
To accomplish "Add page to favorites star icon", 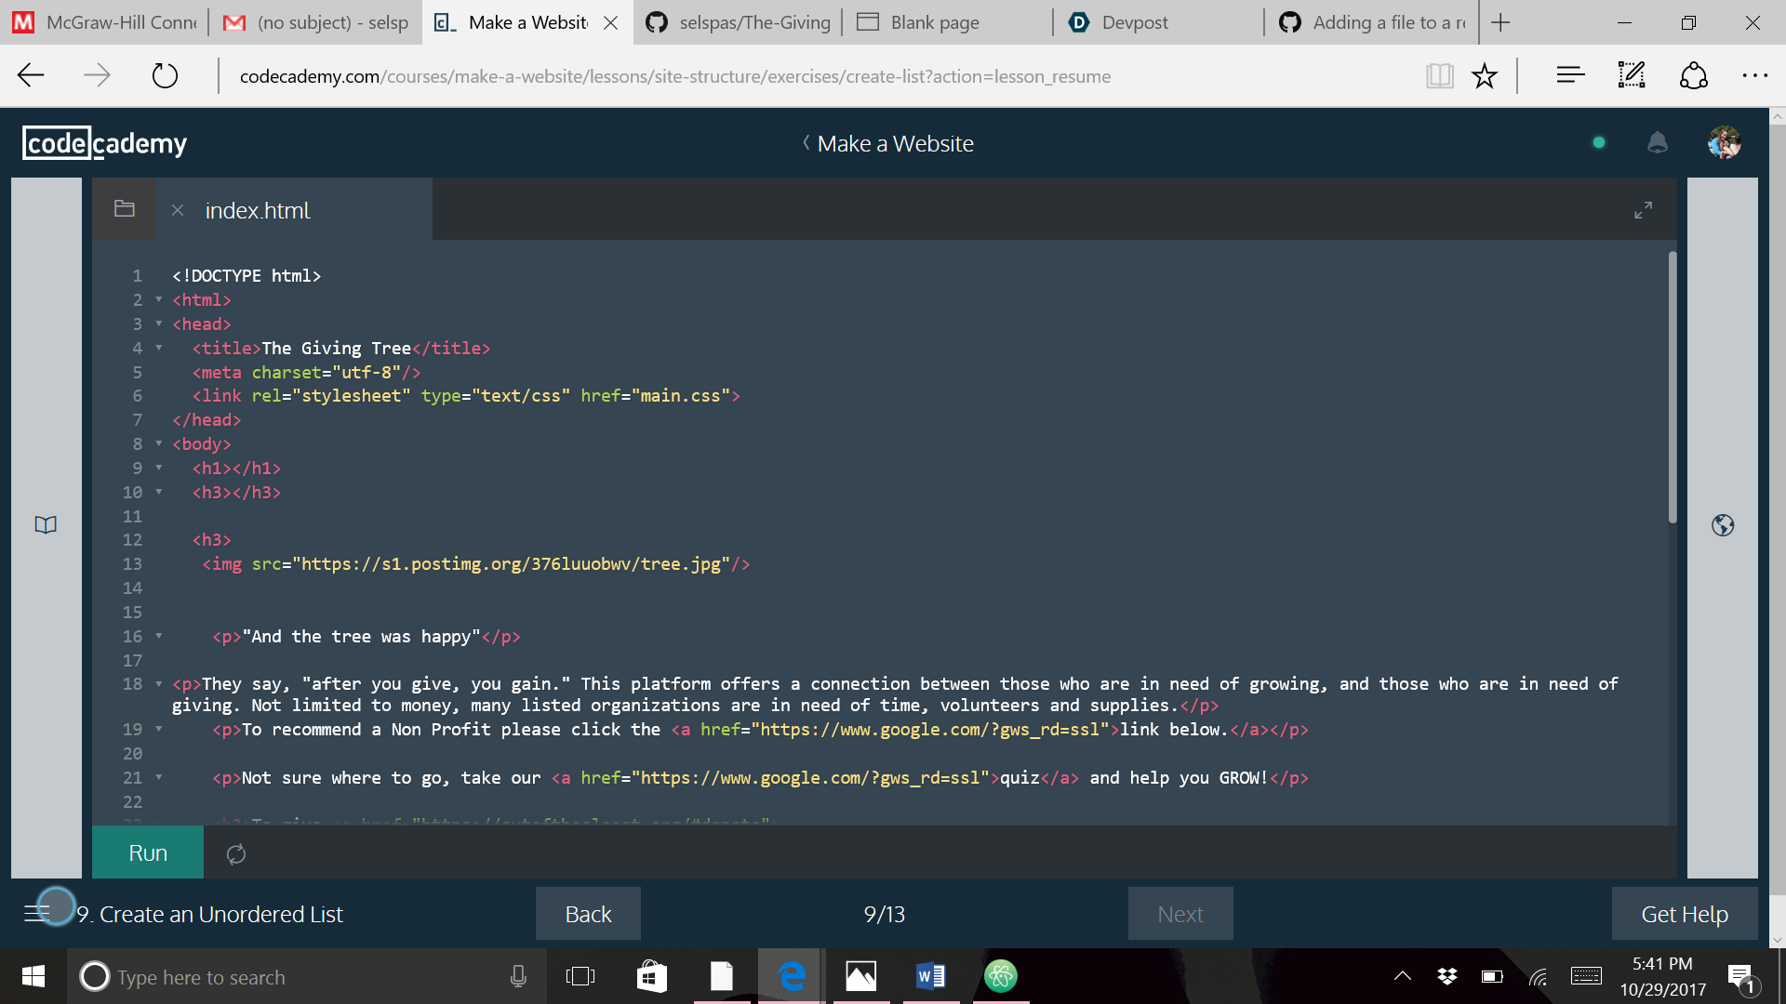I will click(1484, 76).
